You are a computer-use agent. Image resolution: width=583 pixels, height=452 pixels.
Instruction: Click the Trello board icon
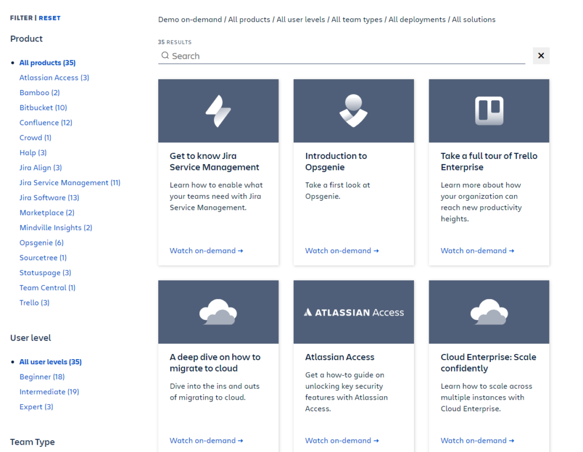(x=488, y=111)
